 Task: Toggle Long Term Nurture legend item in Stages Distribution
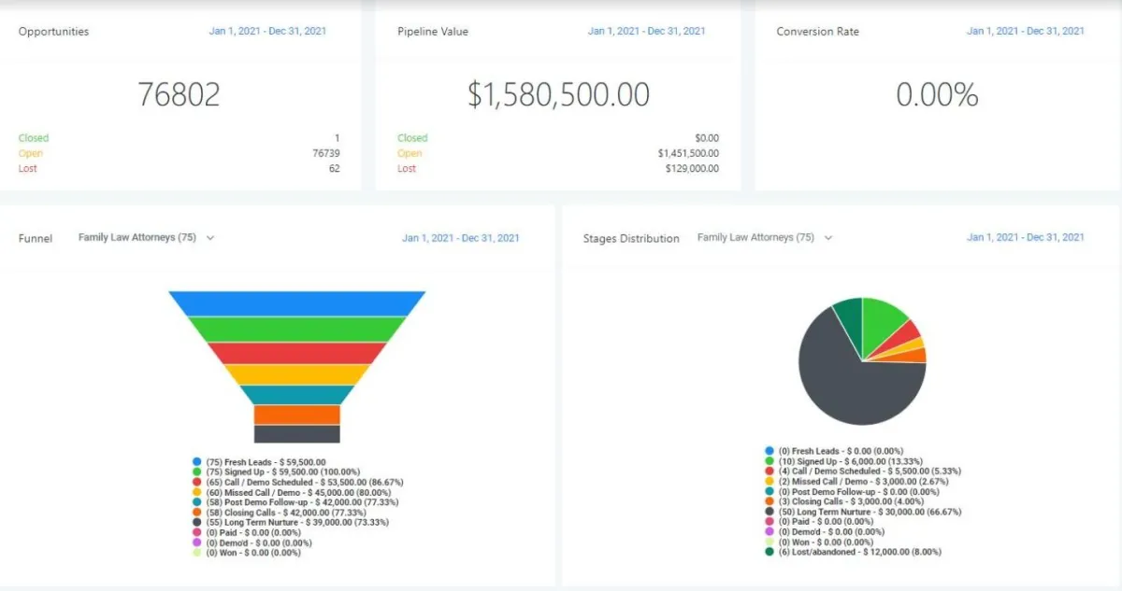pos(862,512)
